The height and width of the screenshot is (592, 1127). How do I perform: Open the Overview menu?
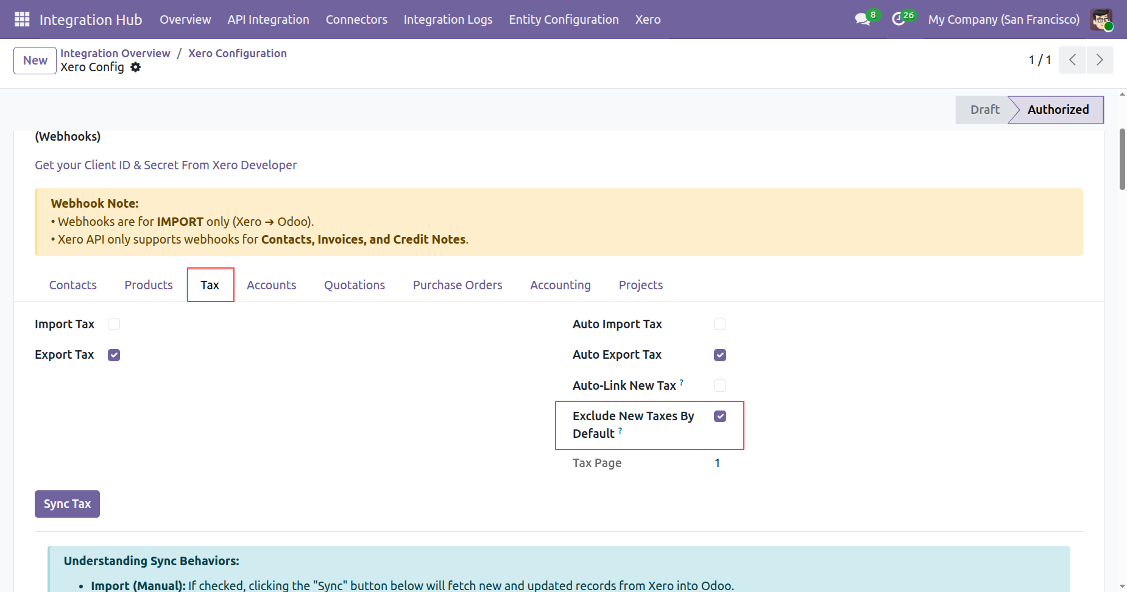185,19
